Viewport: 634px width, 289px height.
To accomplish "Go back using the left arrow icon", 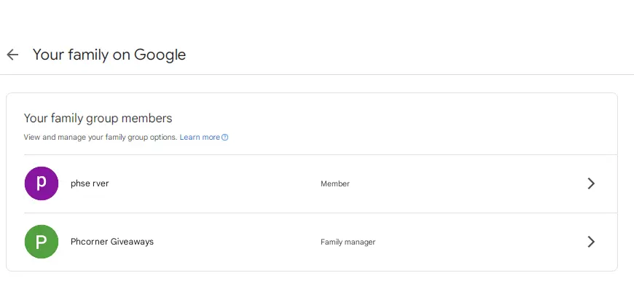I will [12, 55].
